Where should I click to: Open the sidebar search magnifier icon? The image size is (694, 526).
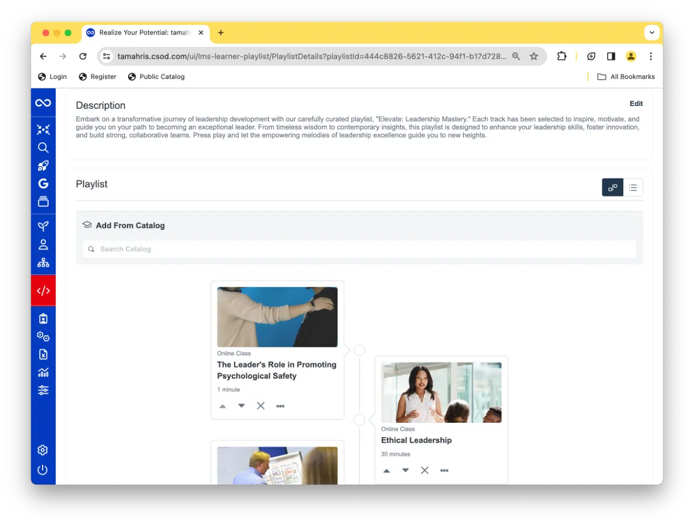click(43, 147)
